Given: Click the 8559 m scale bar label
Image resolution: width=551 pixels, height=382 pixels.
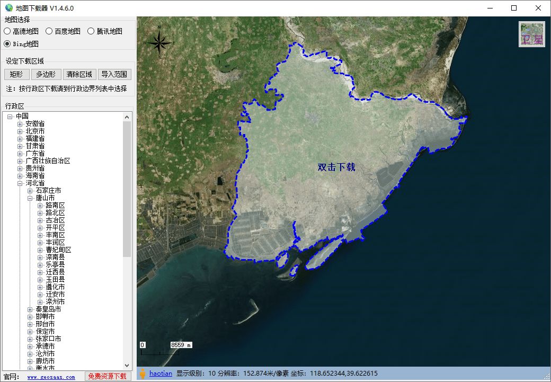Looking at the screenshot, I should click(x=181, y=345).
